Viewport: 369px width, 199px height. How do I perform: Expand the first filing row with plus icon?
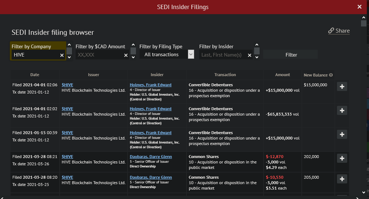pyautogui.click(x=342, y=87)
